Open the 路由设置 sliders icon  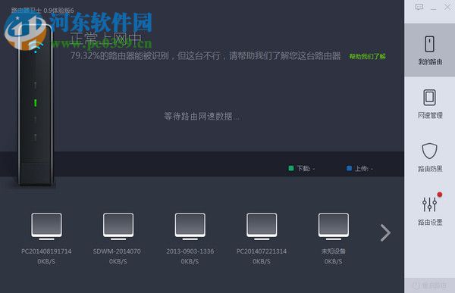pos(429,204)
